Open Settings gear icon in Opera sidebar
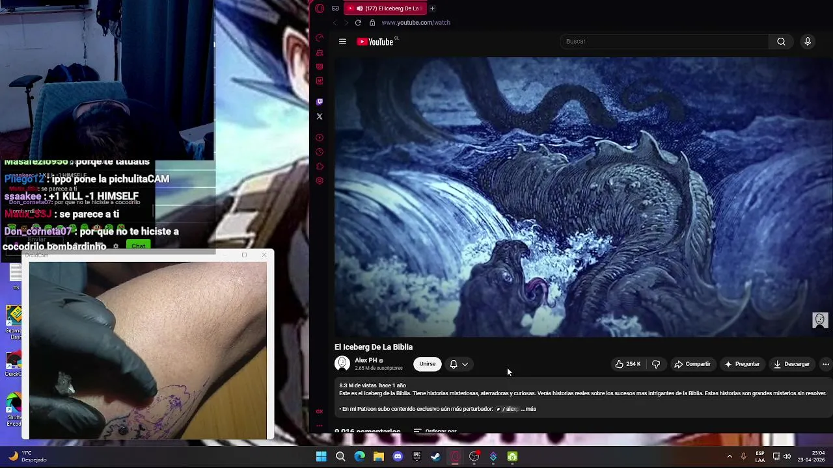 coord(320,181)
